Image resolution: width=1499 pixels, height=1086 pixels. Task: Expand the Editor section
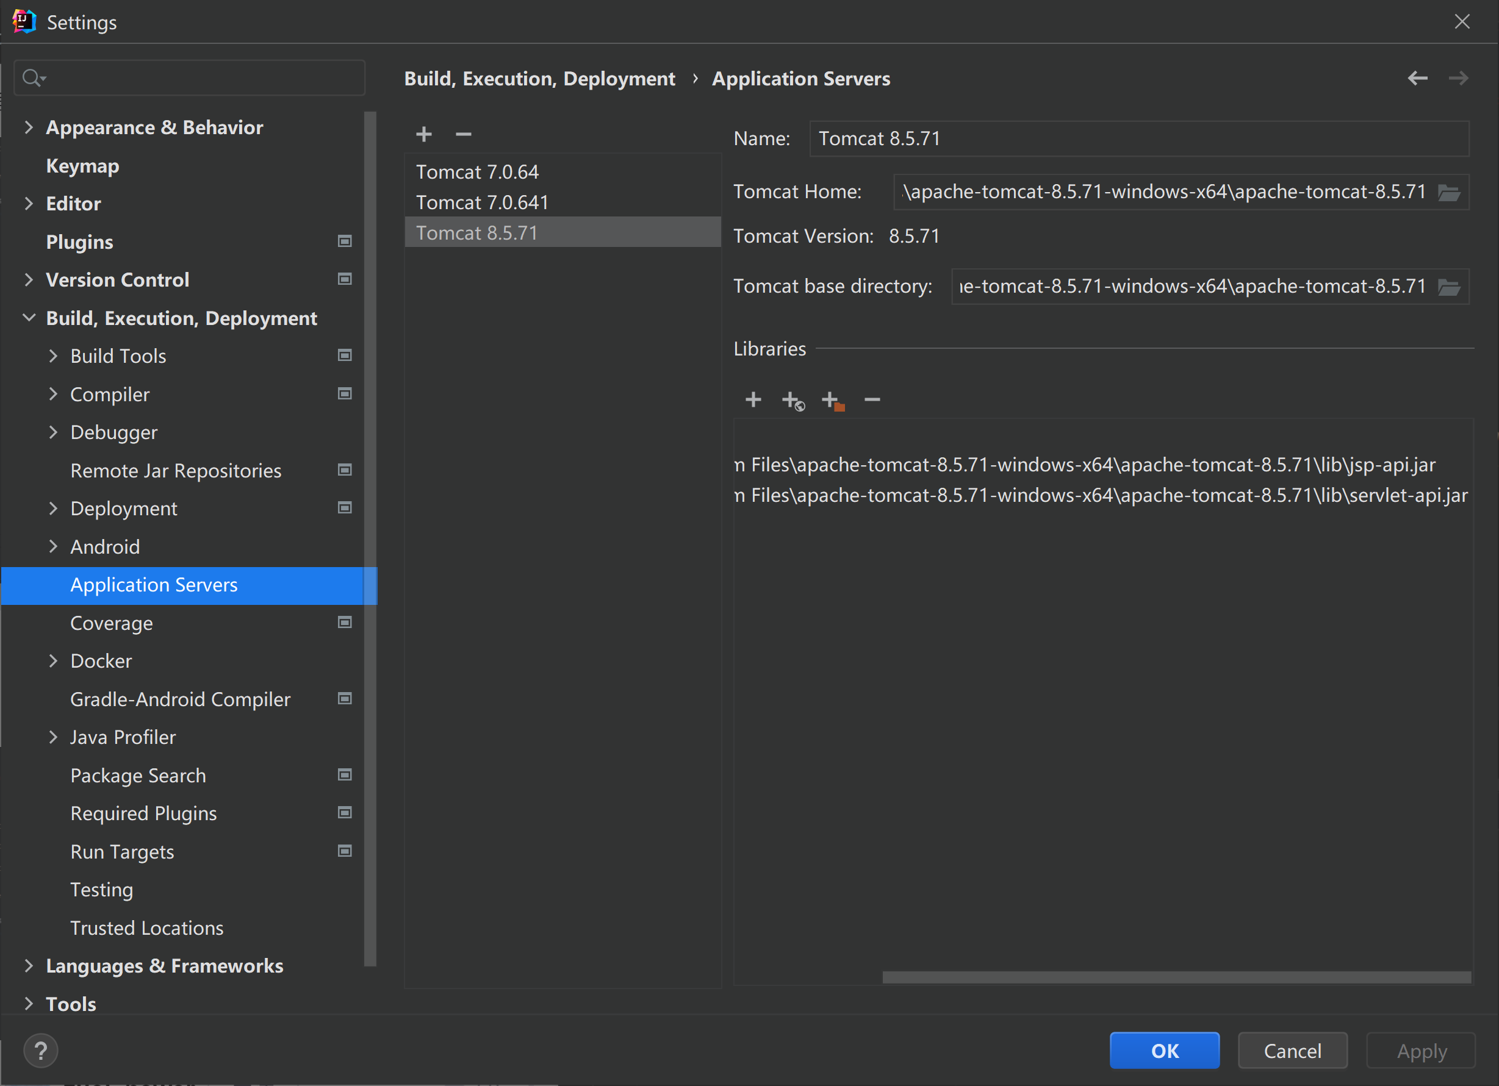click(29, 204)
